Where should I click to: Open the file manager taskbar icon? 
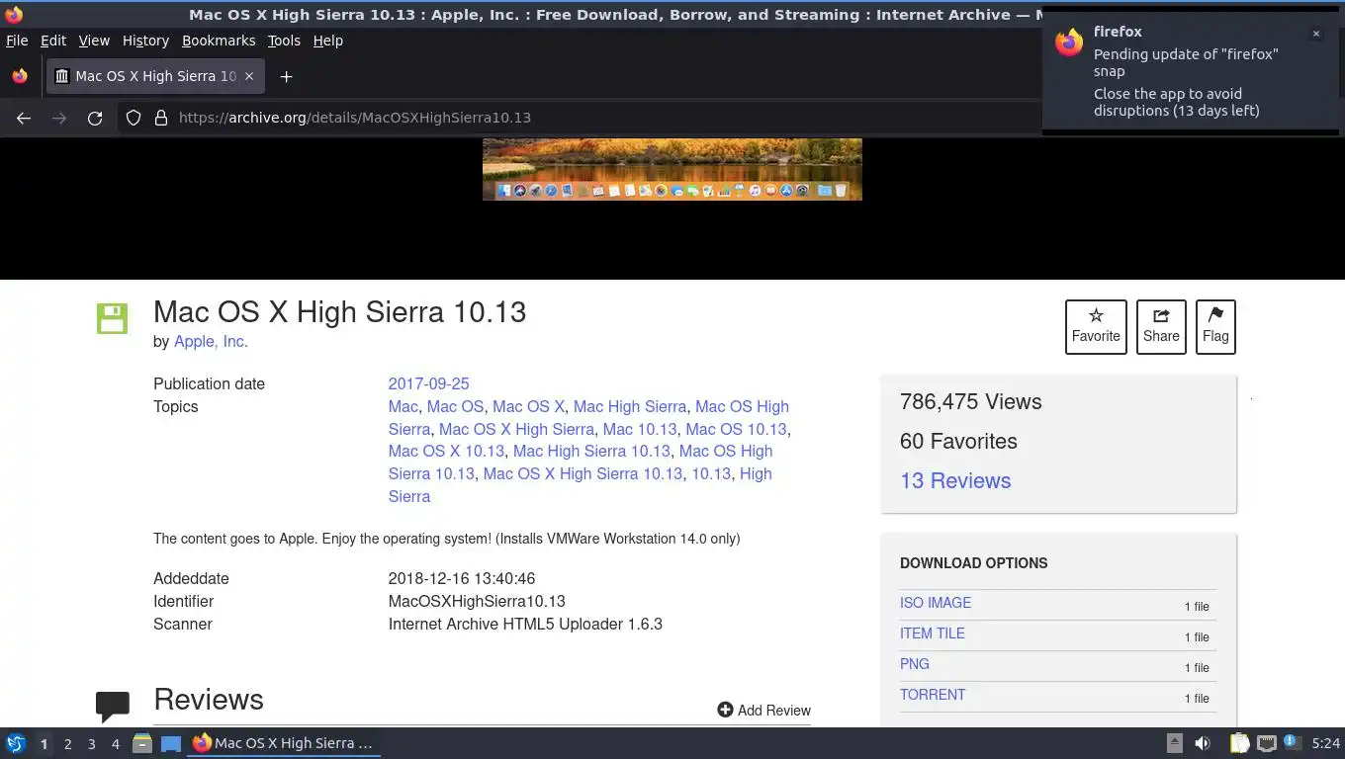[142, 743]
